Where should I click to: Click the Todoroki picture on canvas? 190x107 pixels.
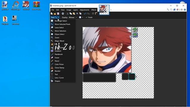107,50
